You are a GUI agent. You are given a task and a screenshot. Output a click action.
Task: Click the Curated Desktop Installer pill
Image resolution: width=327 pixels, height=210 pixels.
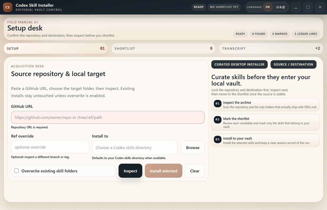pyautogui.click(x=239, y=65)
